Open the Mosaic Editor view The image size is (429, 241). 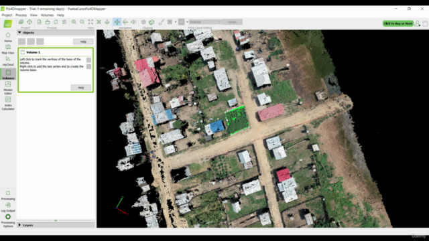(8, 88)
